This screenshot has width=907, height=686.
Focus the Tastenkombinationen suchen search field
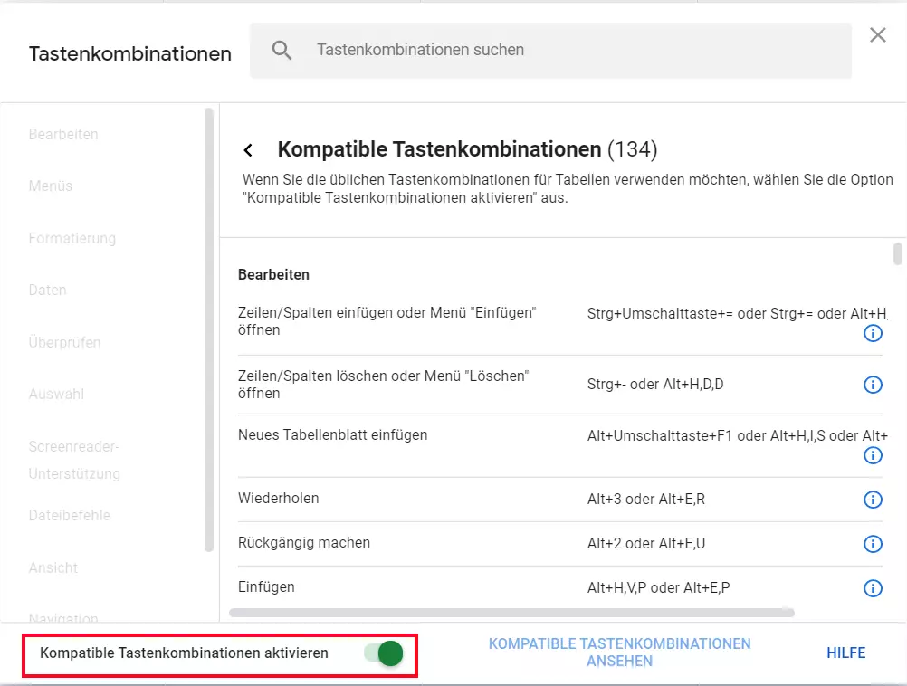[x=570, y=51]
